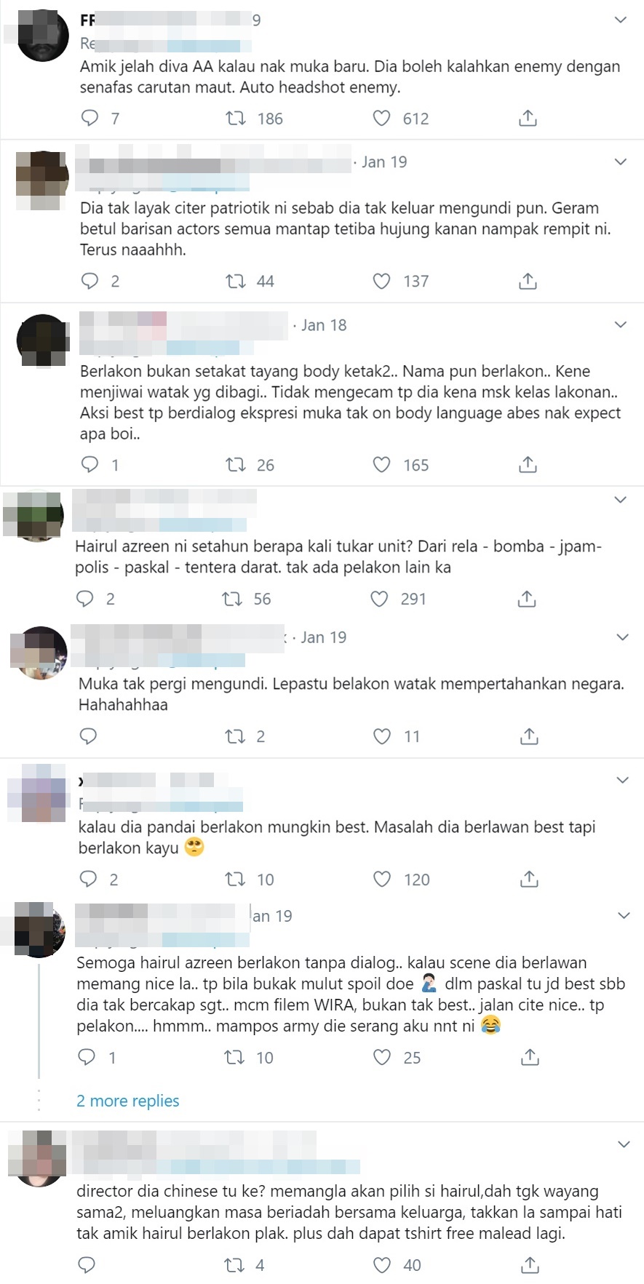Reply to the 'director dia chinese' tweet

point(87,1265)
